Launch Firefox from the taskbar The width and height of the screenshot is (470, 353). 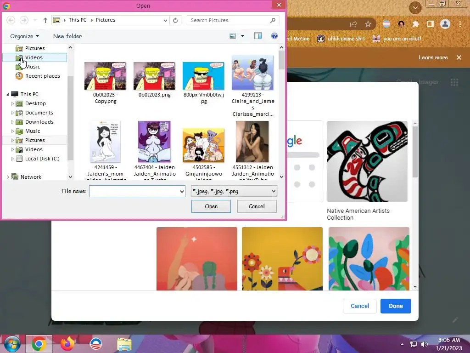67,344
